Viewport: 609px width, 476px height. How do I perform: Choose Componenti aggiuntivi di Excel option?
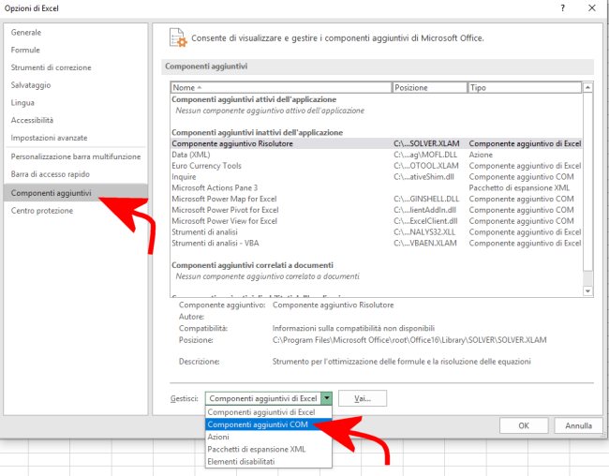[268, 412]
